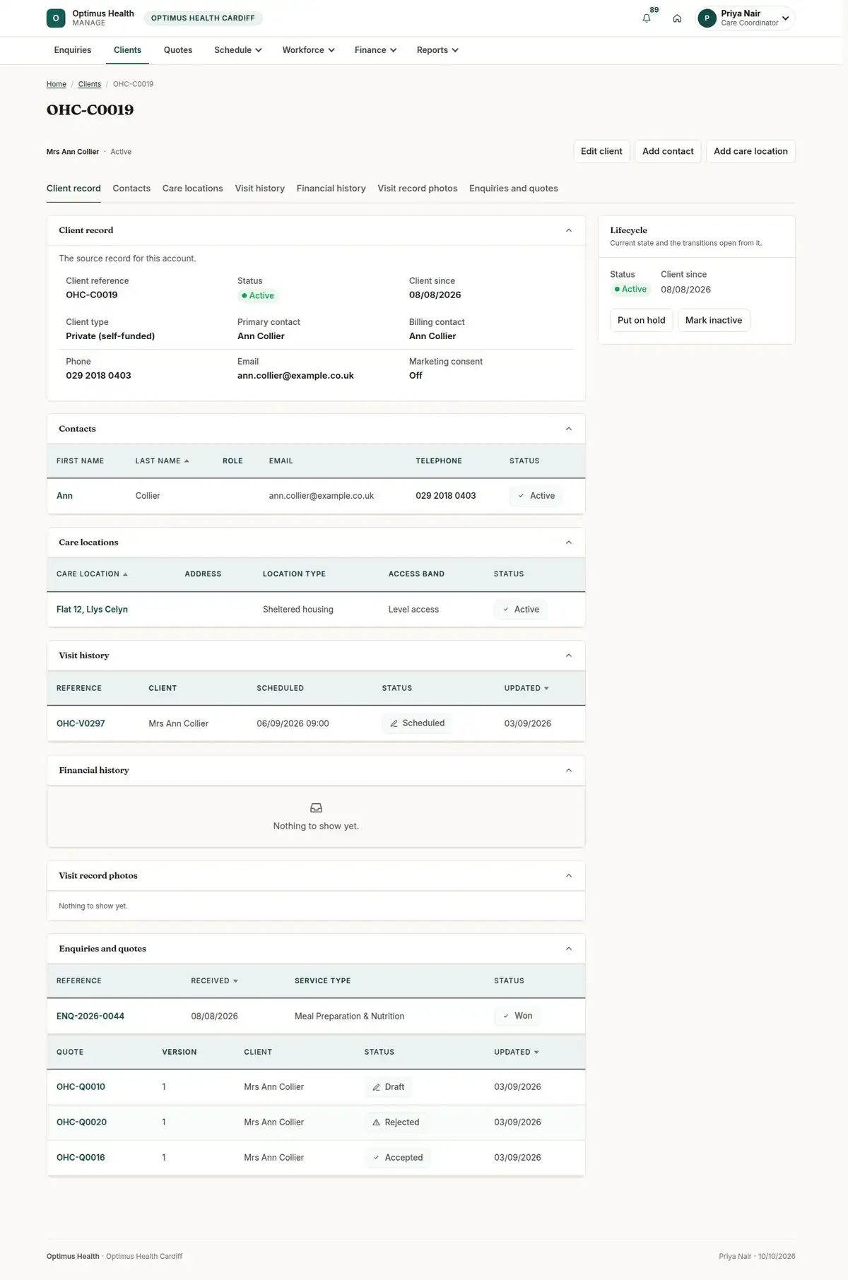The width and height of the screenshot is (848, 1280).
Task: Go to home via house icon
Action: pos(677,18)
